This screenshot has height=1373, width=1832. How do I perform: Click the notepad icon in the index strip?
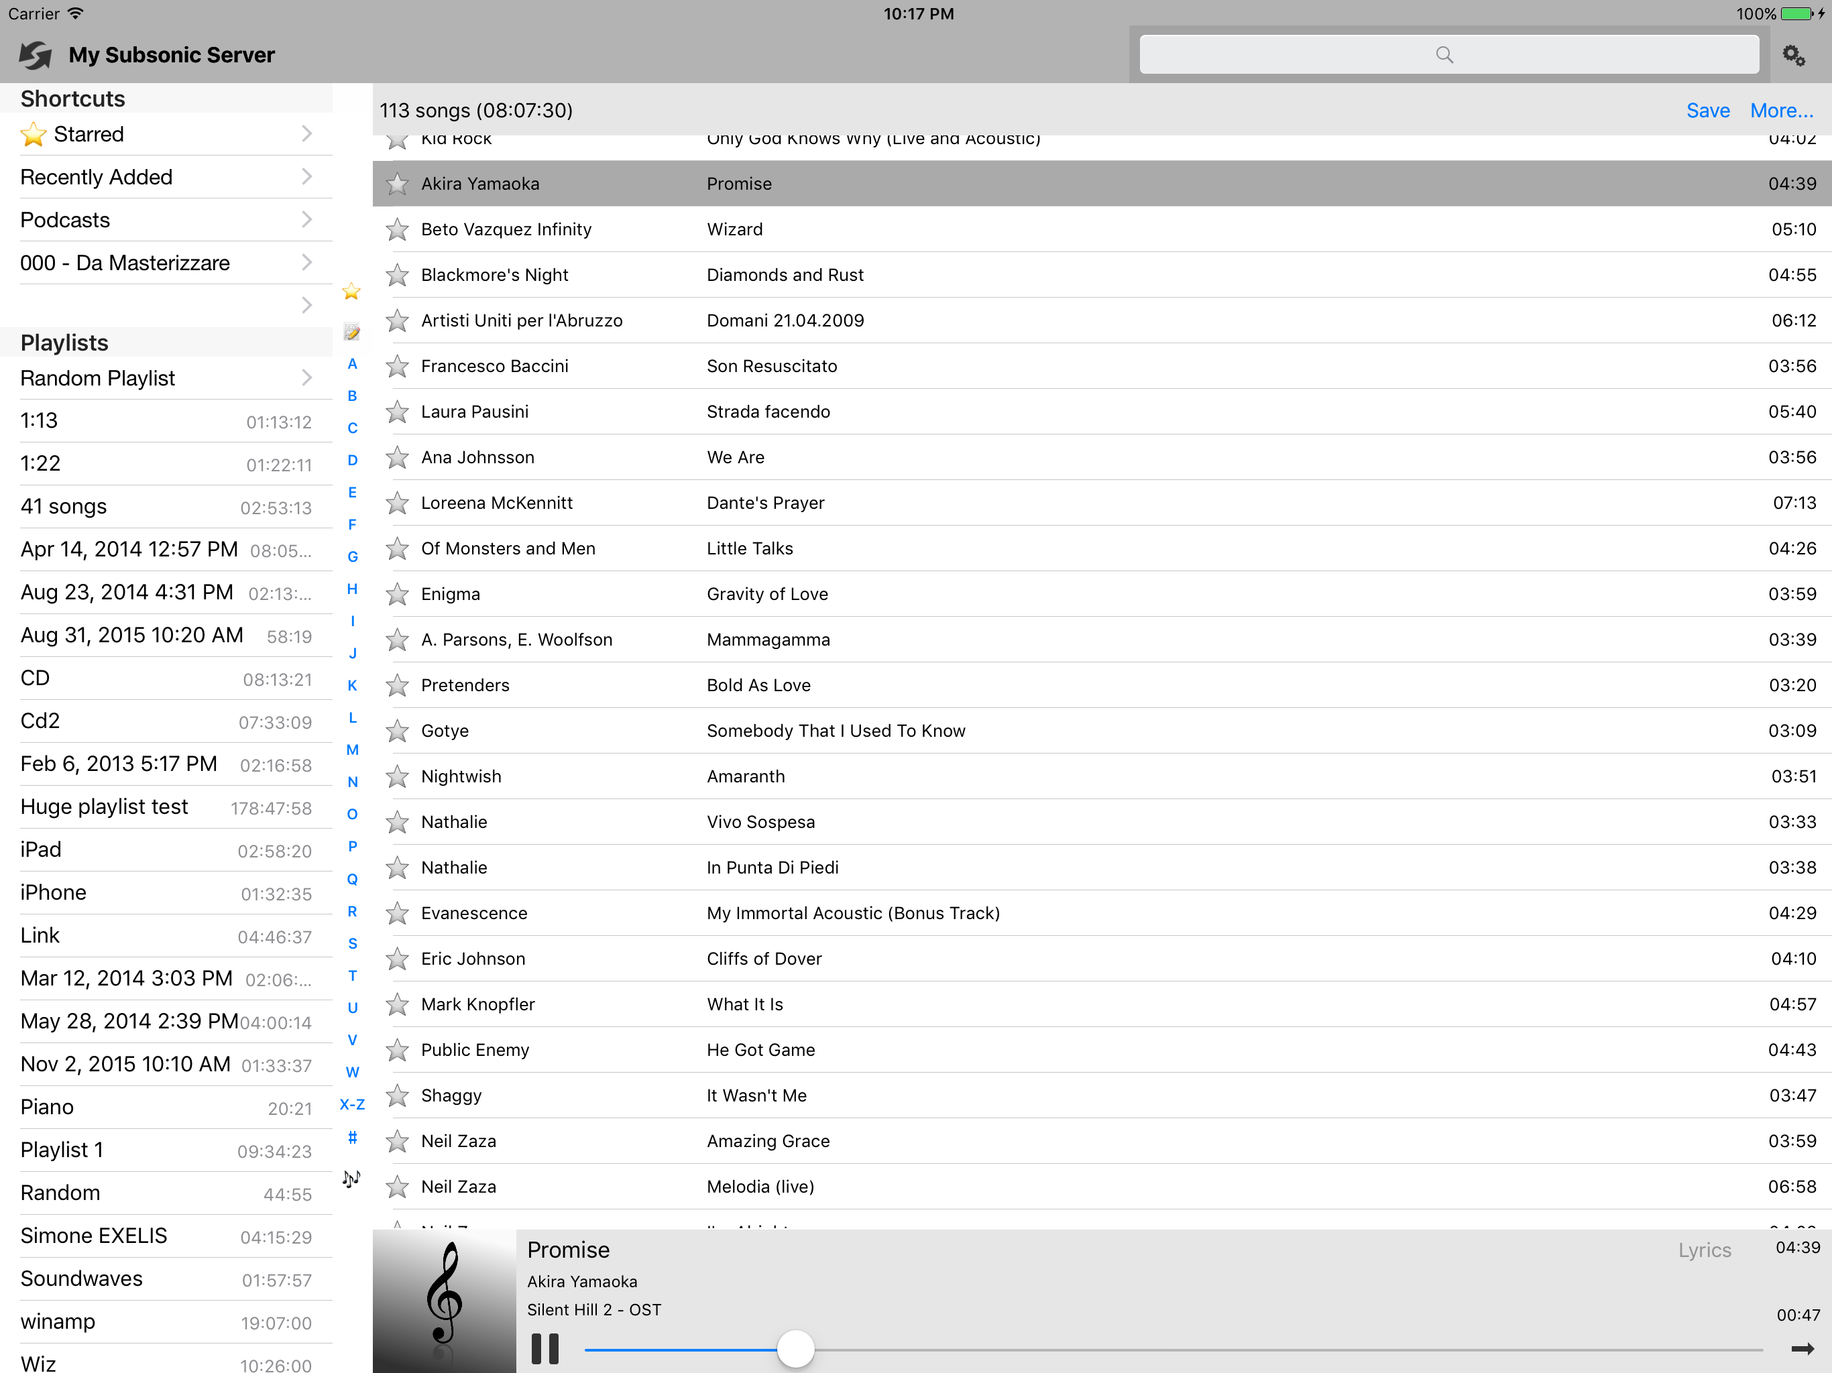352,332
